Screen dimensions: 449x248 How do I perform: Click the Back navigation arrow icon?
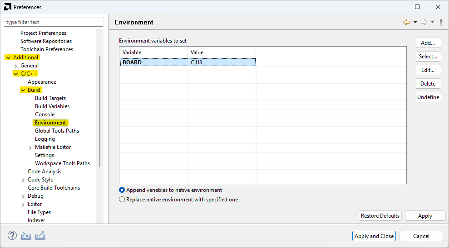pos(406,22)
